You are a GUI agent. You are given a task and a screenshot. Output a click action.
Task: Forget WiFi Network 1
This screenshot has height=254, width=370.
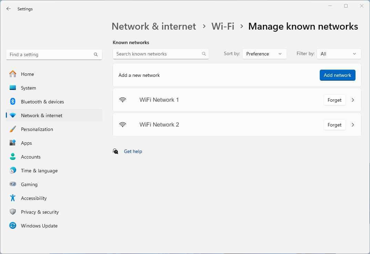tap(334, 100)
